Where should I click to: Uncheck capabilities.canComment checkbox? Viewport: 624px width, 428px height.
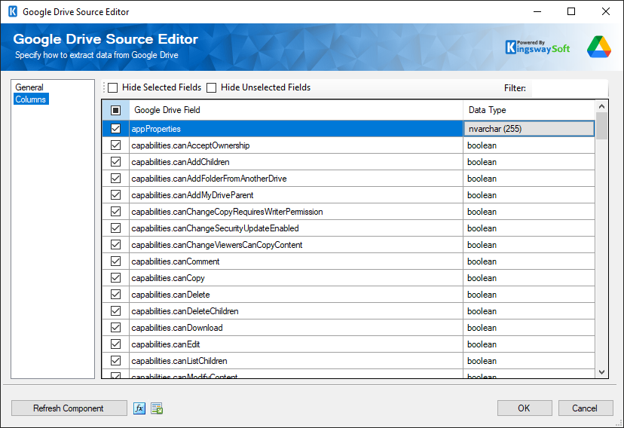pos(116,261)
